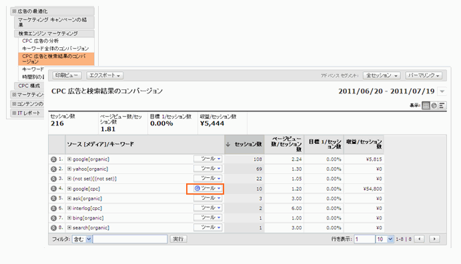This screenshot has height=264, width=461.
Task: Open ツール dropdown for google[organic]
Action: tap(208, 159)
